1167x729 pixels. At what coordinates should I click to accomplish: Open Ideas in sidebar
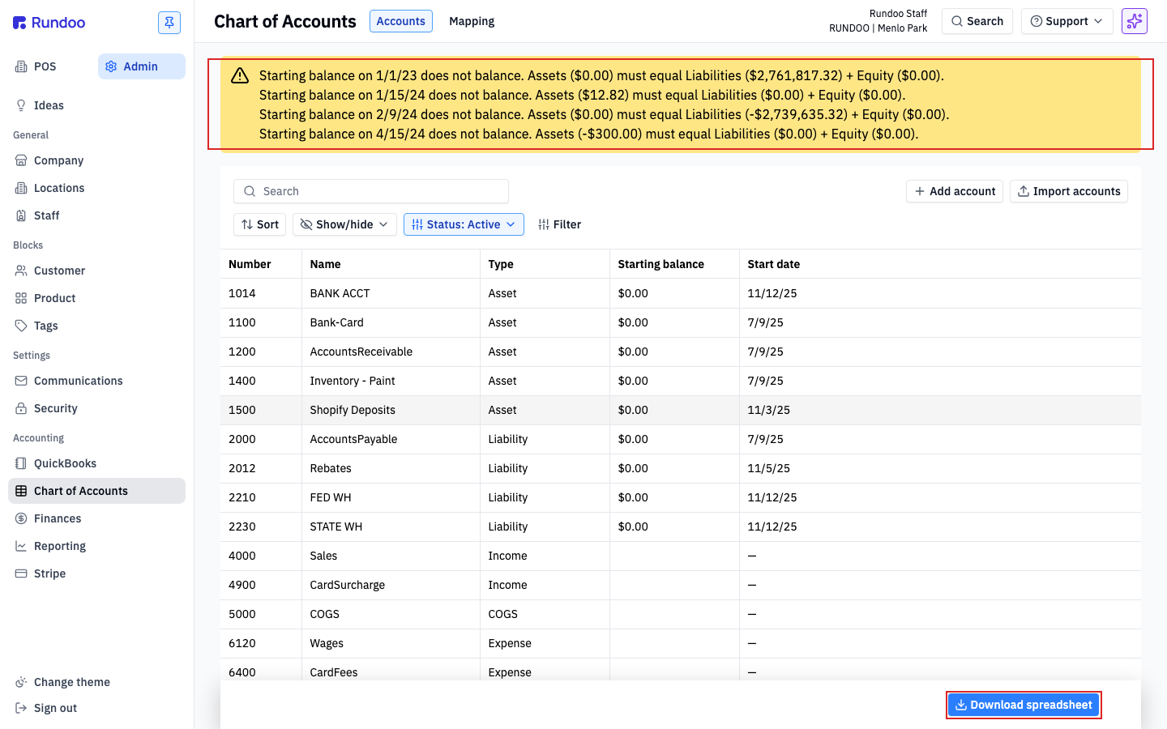tap(96, 105)
